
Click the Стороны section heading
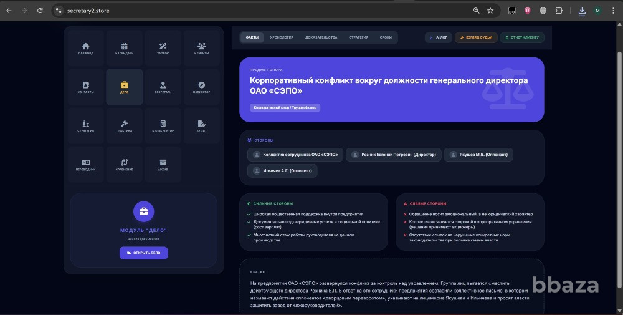260,140
